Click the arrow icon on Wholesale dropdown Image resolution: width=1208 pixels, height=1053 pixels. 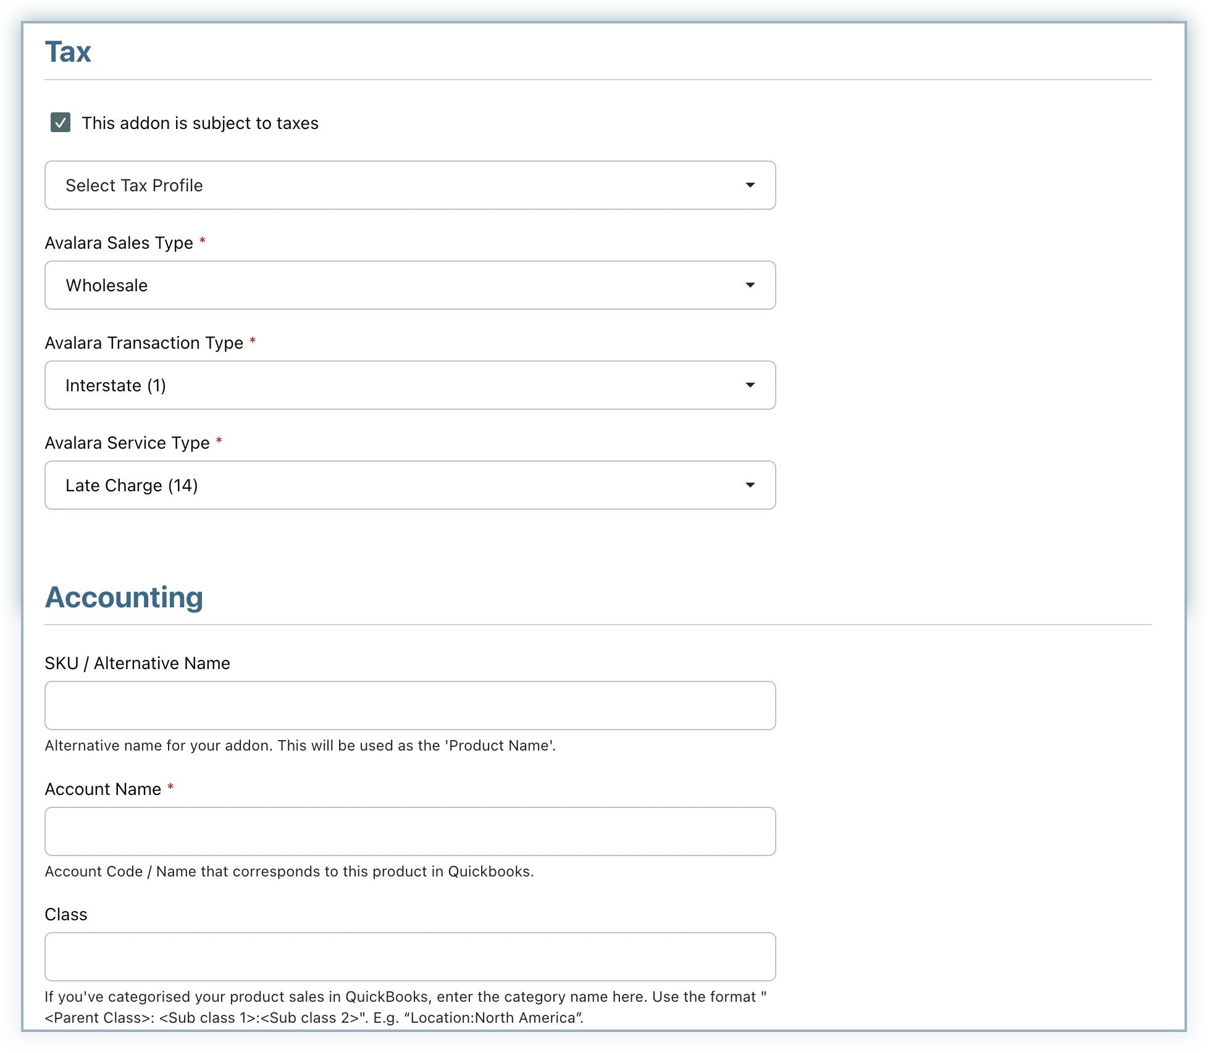click(750, 285)
